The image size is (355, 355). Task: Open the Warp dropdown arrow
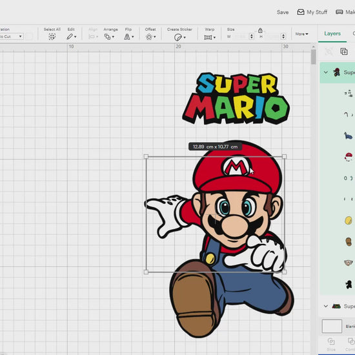(214, 37)
